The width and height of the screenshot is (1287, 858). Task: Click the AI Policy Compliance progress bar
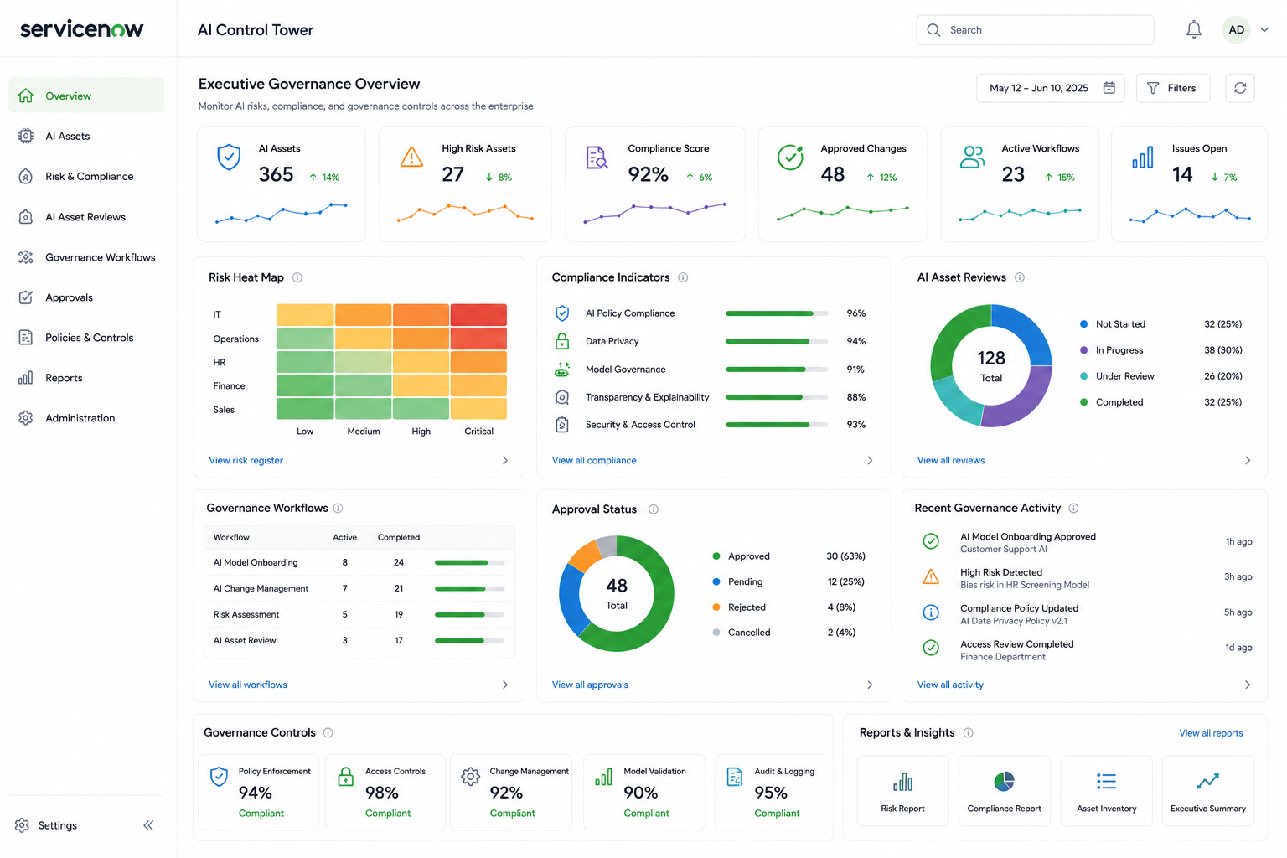pos(777,313)
